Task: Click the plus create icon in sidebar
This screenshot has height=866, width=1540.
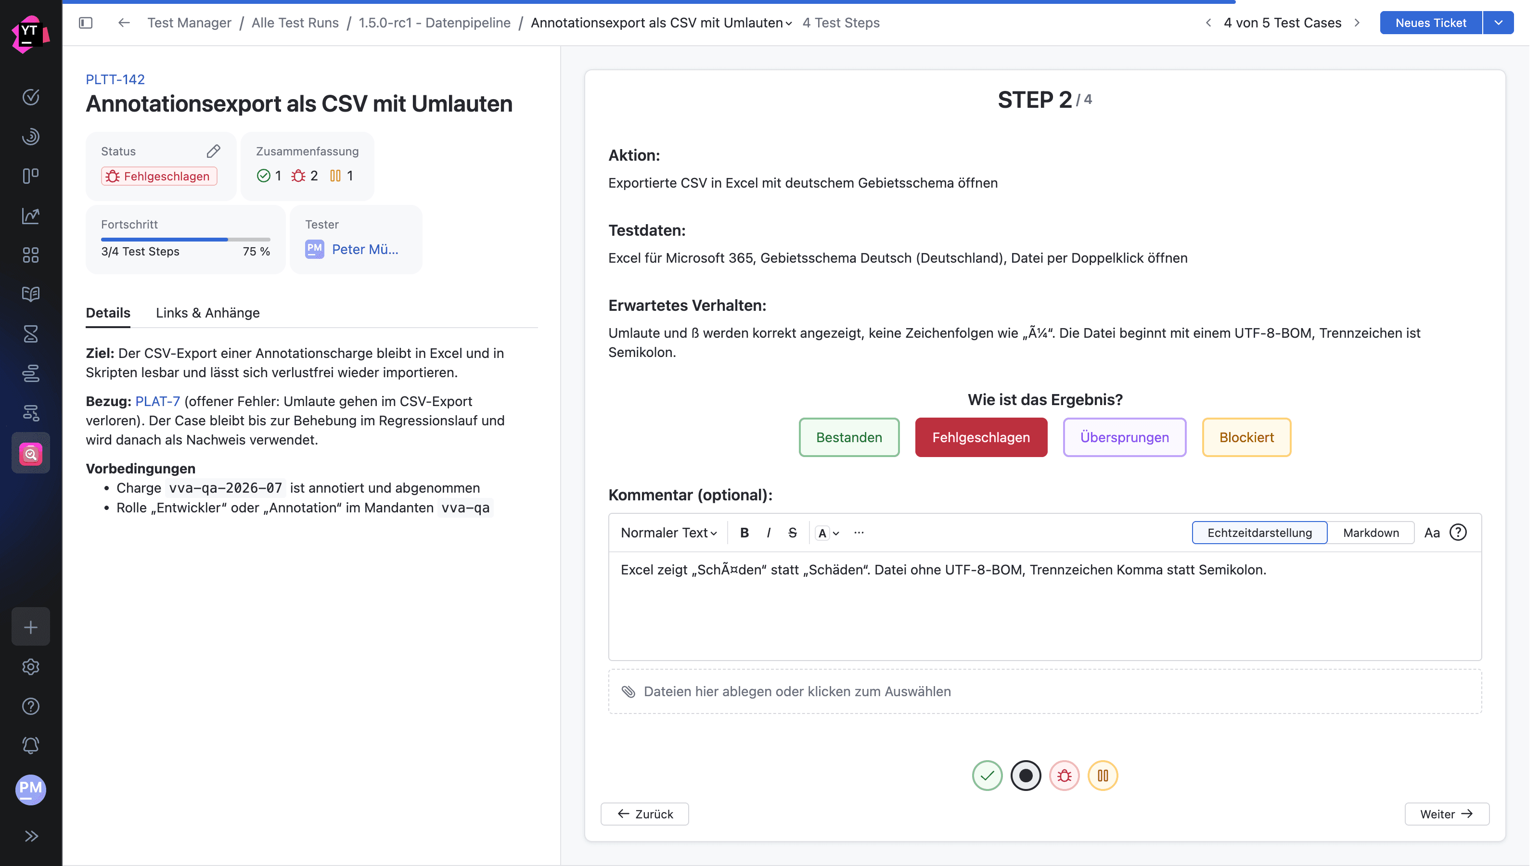Action: pyautogui.click(x=30, y=627)
